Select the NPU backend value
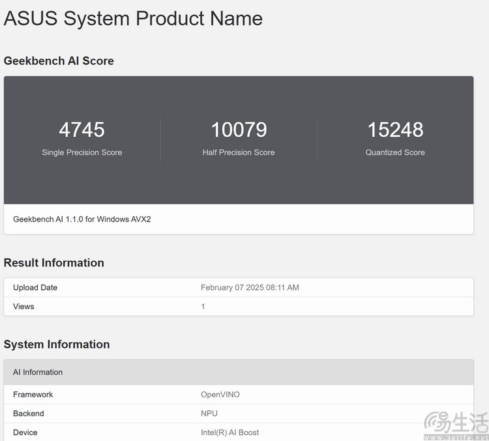 click(x=209, y=414)
